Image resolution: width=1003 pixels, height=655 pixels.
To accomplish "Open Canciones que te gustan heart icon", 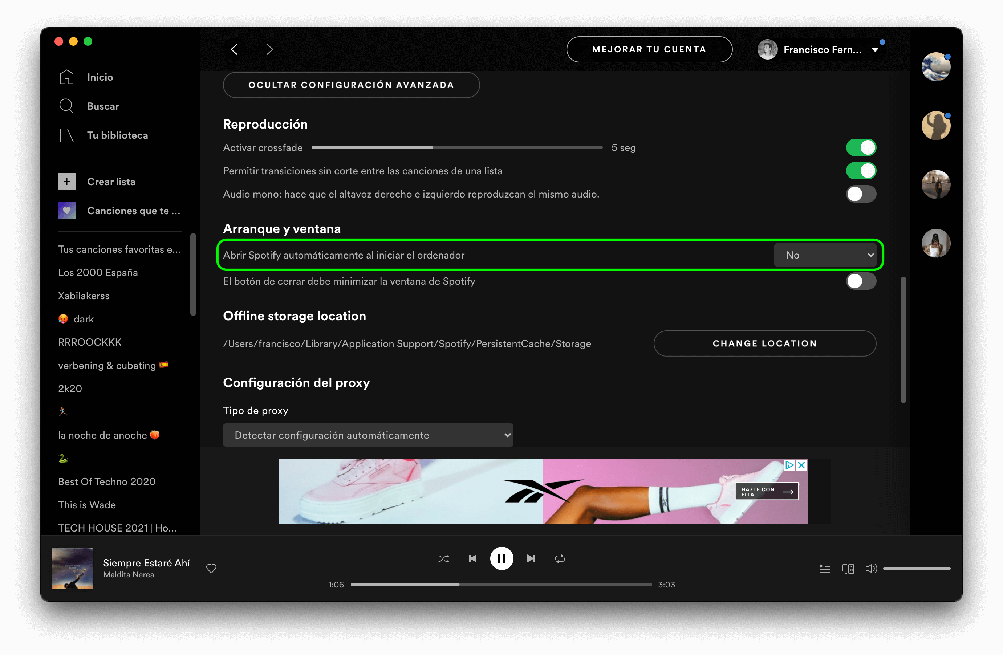I will pos(66,211).
